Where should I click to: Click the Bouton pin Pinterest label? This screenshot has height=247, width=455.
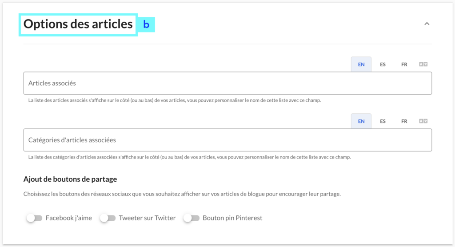click(x=232, y=218)
